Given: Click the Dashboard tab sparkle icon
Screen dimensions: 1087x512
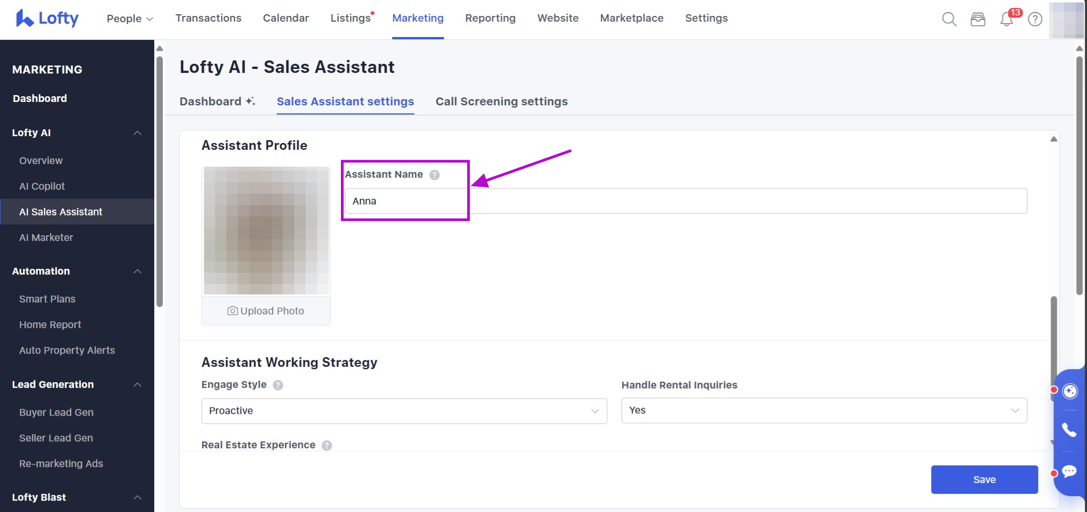Looking at the screenshot, I should (x=250, y=101).
